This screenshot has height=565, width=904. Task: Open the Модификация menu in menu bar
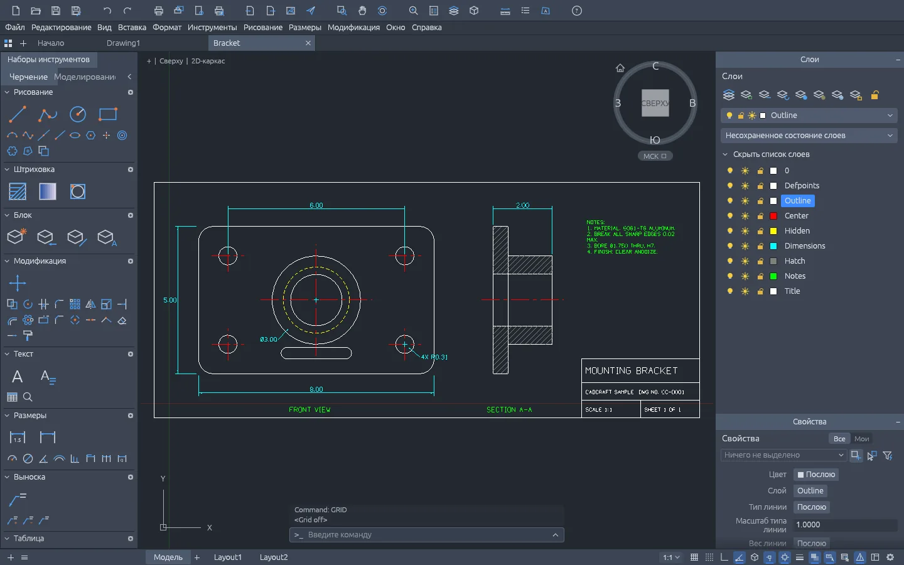click(353, 28)
